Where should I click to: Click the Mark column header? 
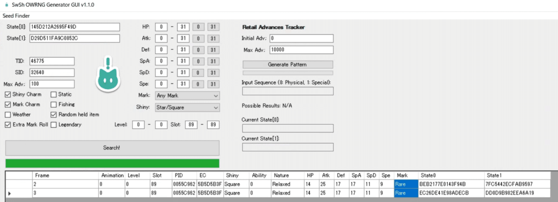pos(406,176)
